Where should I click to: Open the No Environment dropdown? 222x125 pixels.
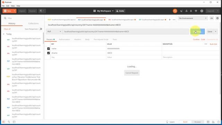(x=193, y=18)
